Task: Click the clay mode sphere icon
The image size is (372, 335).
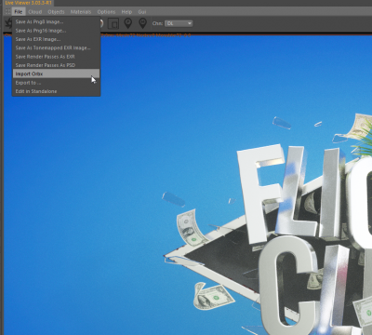Action: click(x=100, y=23)
